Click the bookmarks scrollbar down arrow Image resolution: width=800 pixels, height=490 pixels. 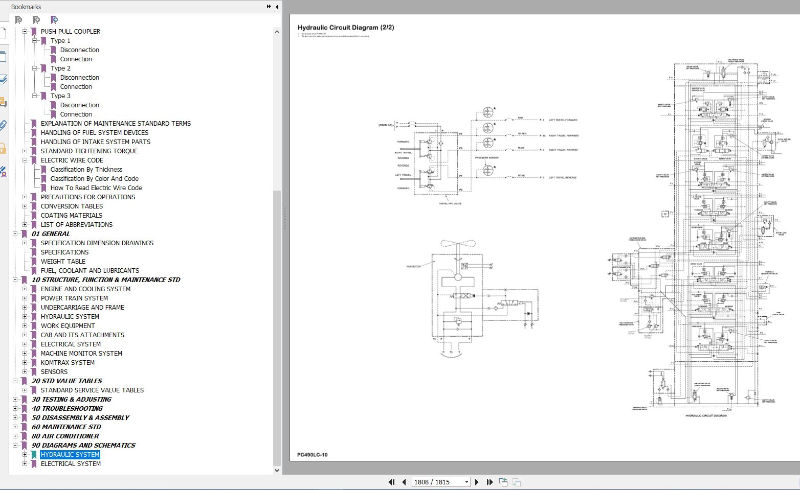(x=277, y=471)
